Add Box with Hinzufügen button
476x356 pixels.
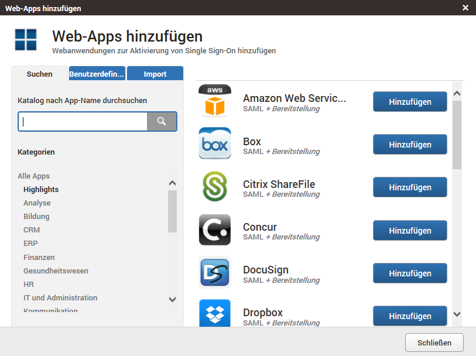pos(410,145)
